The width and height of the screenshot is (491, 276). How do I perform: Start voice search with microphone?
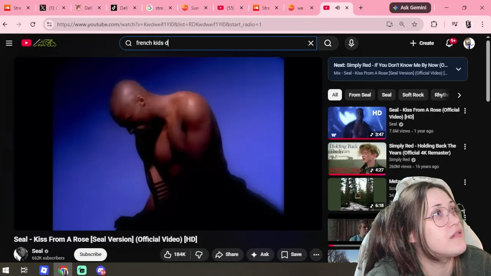(x=351, y=43)
